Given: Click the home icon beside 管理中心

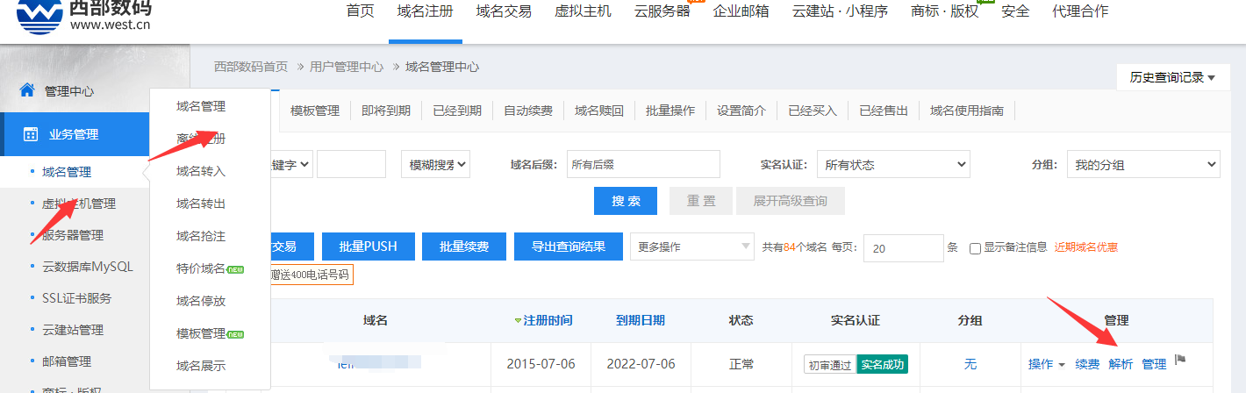Looking at the screenshot, I should 27,90.
